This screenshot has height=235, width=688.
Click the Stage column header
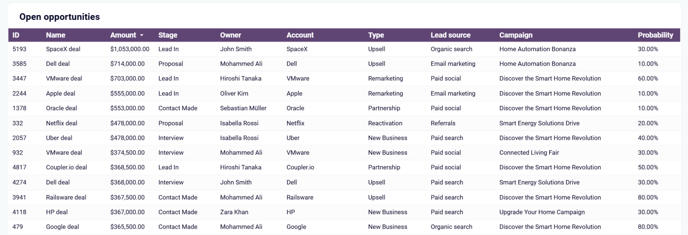[168, 35]
